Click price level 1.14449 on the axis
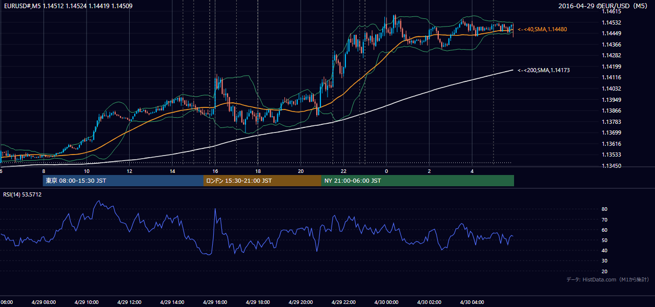655x307 pixels. (611, 33)
